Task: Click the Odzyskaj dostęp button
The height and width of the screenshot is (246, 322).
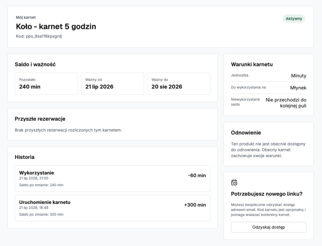Action: tap(269, 227)
